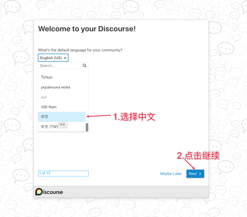
Task: Open the default language selector
Action: (x=53, y=57)
